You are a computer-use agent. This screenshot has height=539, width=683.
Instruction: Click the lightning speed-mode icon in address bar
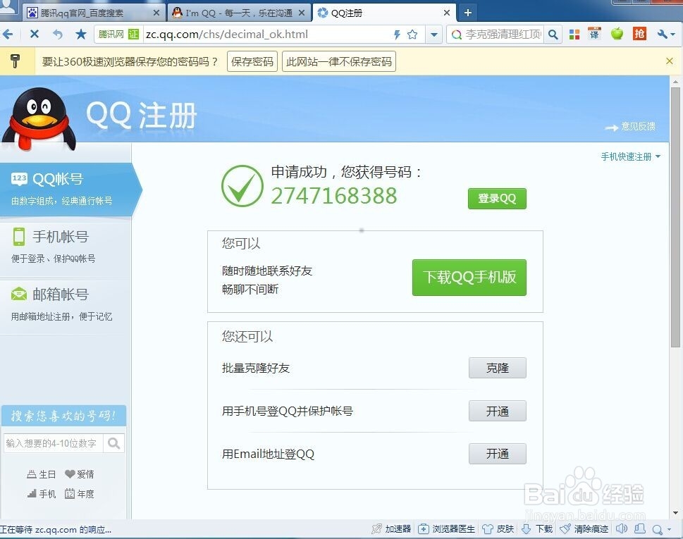coord(397,35)
